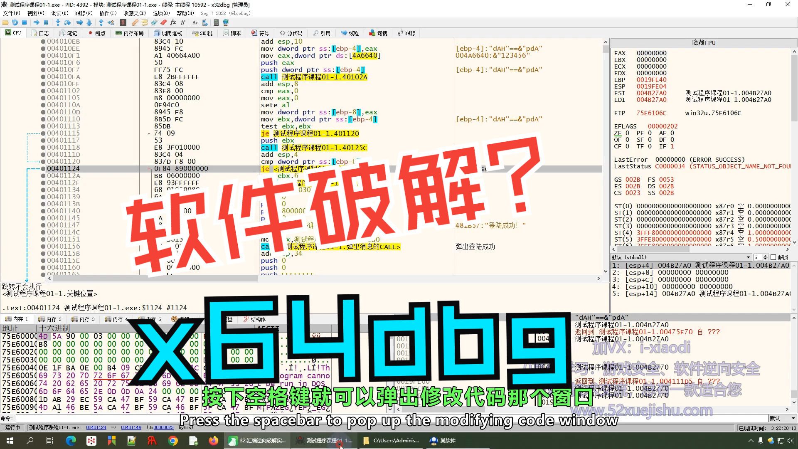Open the 调试(D) menu
This screenshot has width=798, height=449.
[x=60, y=13]
